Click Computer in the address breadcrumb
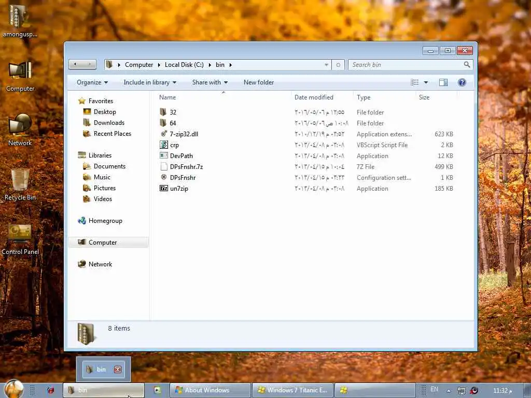Viewport: 531px width, 398px height. point(139,65)
